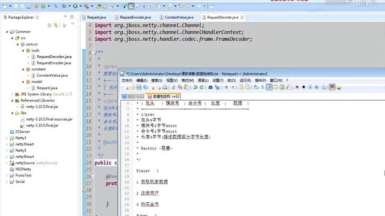Open Notepad++ 搜索(S) menu
Image resolution: width=385 pixels, height=216 pixels.
pyautogui.click(x=156, y=80)
